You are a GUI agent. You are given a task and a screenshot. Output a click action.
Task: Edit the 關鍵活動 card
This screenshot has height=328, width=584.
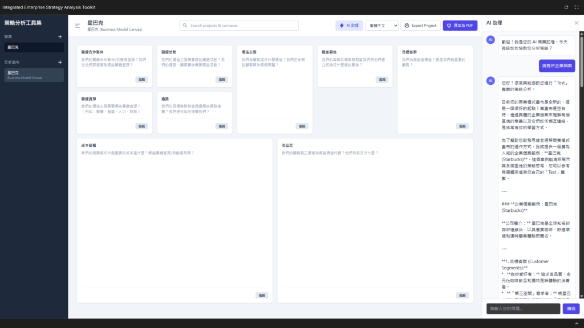[222, 80]
